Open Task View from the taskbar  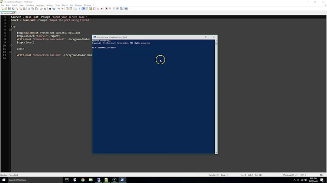pos(67,180)
